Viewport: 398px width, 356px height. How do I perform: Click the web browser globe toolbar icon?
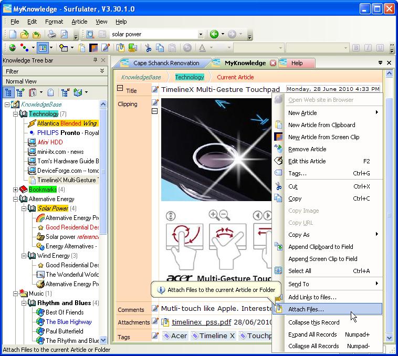(12, 48)
